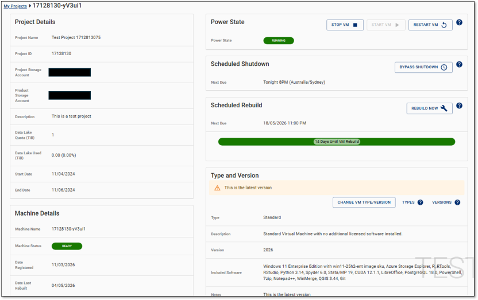
Task: Click the Change VM Type/Version button
Action: [x=364, y=202]
